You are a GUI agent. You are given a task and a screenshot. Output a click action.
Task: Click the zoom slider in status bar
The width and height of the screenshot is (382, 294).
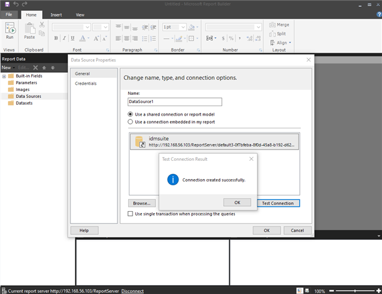pos(356,291)
